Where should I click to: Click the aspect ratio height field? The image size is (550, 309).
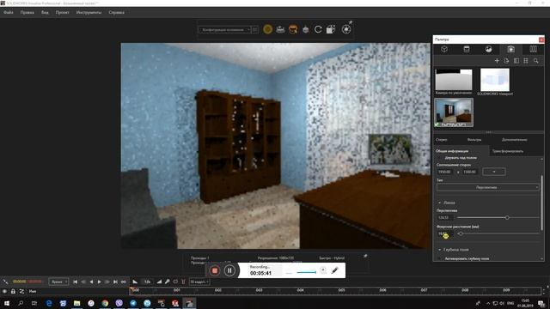point(470,172)
